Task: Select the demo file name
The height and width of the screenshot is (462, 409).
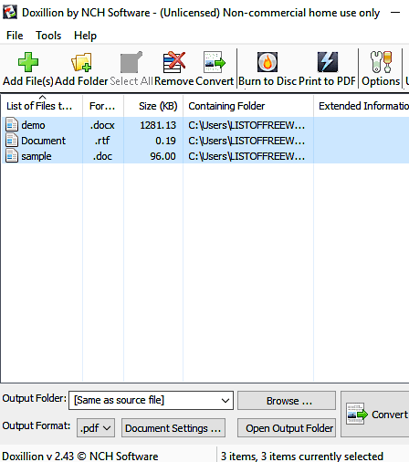Action: click(x=33, y=125)
